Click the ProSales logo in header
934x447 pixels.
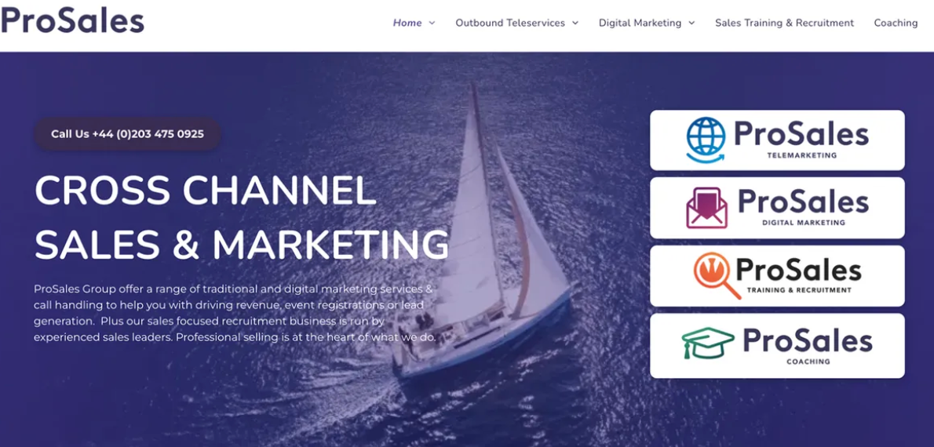pos(73,20)
